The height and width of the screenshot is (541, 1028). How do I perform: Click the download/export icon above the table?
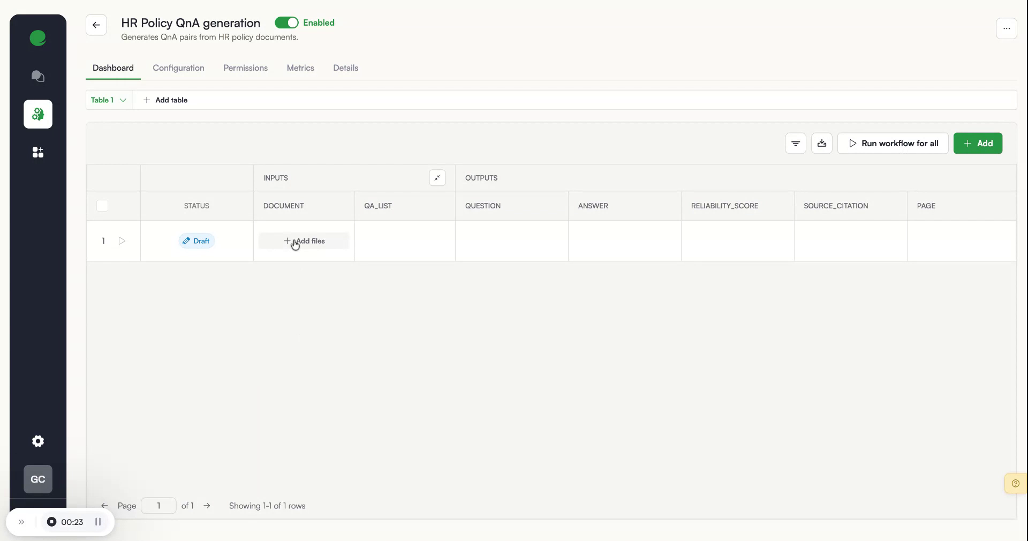pyautogui.click(x=822, y=144)
